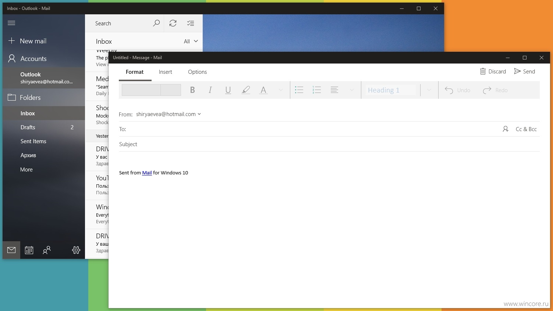Screen dimensions: 553x311
Task: Select the Outlook shiryaevea@hotmail account
Action: pyautogui.click(x=44, y=78)
